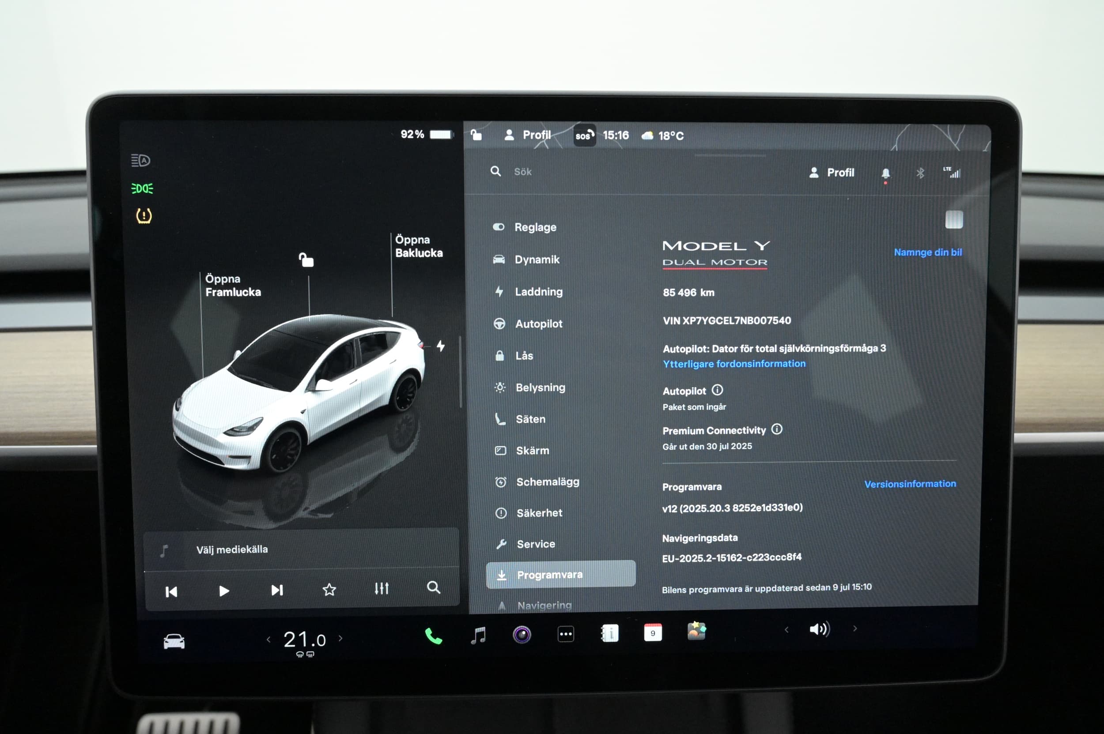Image resolution: width=1104 pixels, height=734 pixels.
Task: Decrease cabin temperature with left arrow
Action: [268, 640]
